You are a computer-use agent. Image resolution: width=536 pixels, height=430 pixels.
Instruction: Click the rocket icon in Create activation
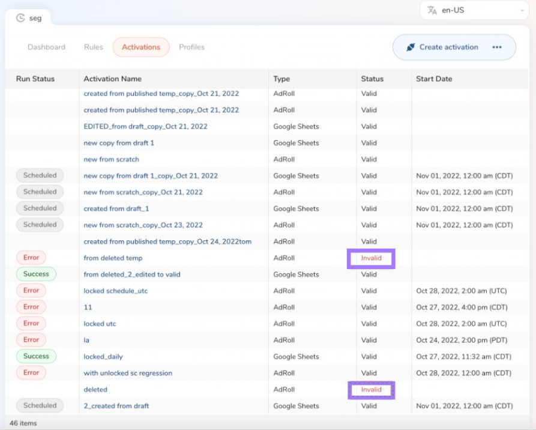[411, 47]
